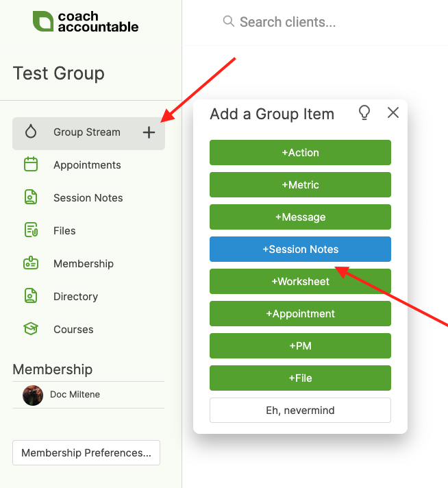Click the plus icon beside Group Stream
Image resolution: width=448 pixels, height=488 pixels.
[x=149, y=132]
